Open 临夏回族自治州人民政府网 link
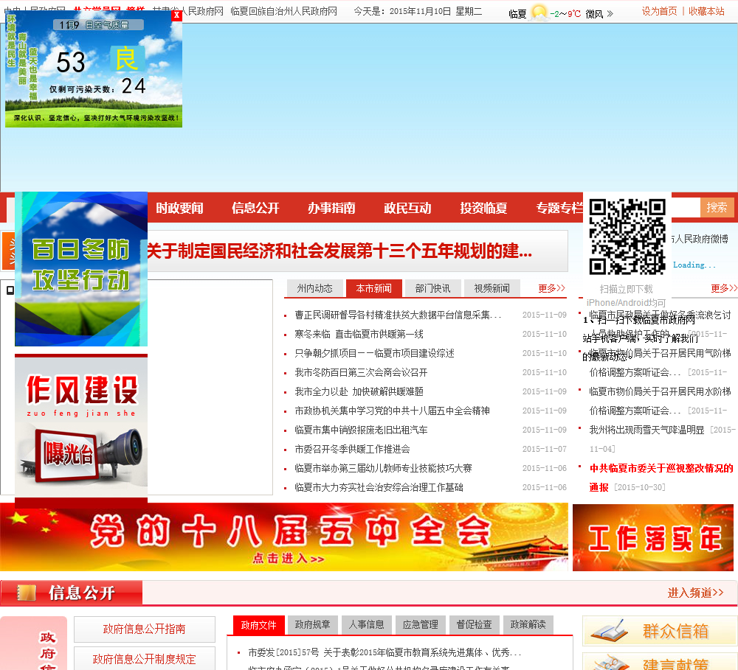This screenshot has height=670, width=738. coord(284,11)
